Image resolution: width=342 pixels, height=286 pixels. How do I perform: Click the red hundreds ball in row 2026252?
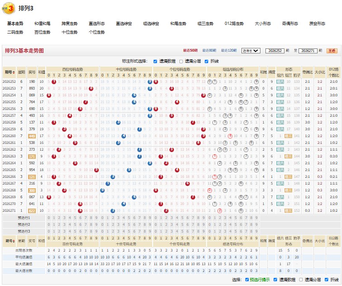(54, 82)
